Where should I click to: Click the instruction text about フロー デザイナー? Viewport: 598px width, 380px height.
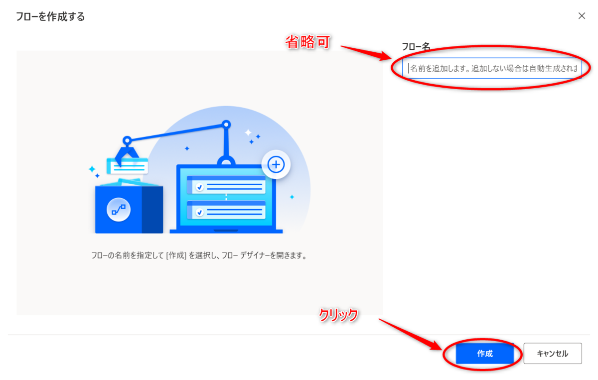point(199,255)
